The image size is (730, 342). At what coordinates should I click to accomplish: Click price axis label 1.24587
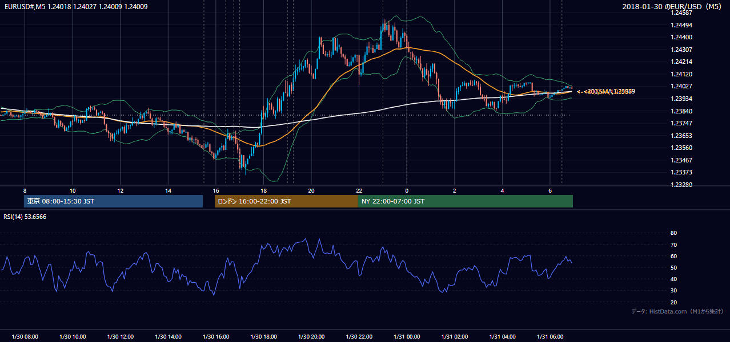[681, 13]
